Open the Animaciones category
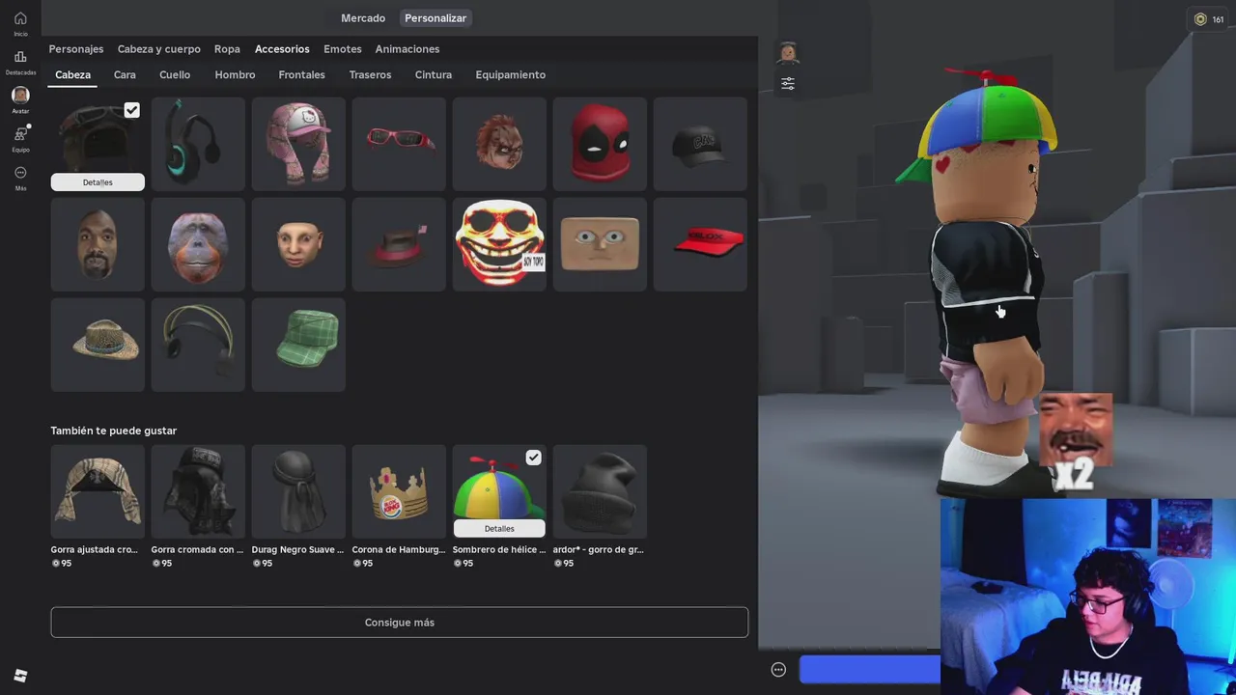Viewport: 1236px width, 695px height. [407, 49]
